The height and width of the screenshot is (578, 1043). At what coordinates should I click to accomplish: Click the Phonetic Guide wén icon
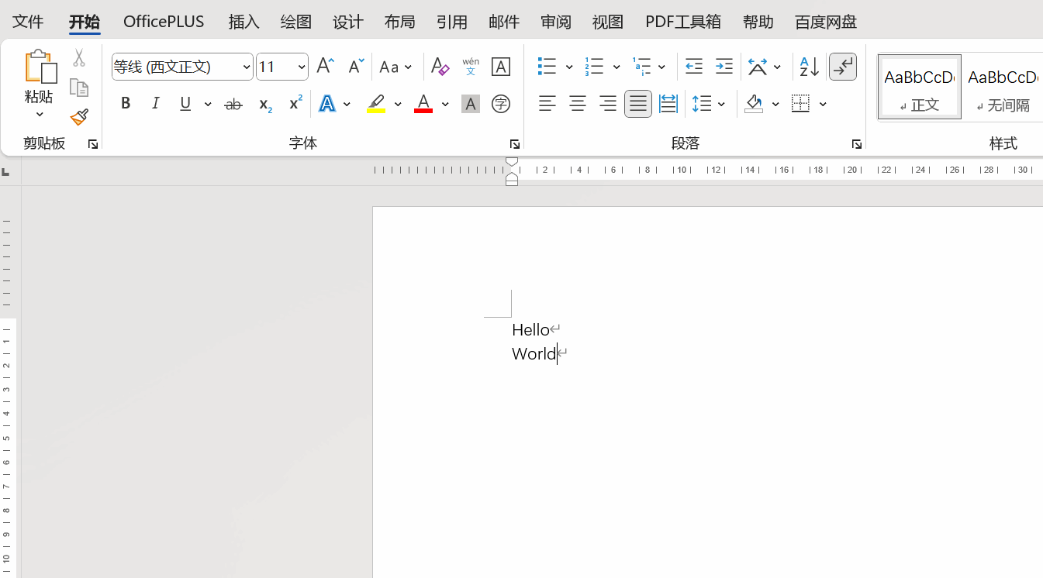(471, 67)
